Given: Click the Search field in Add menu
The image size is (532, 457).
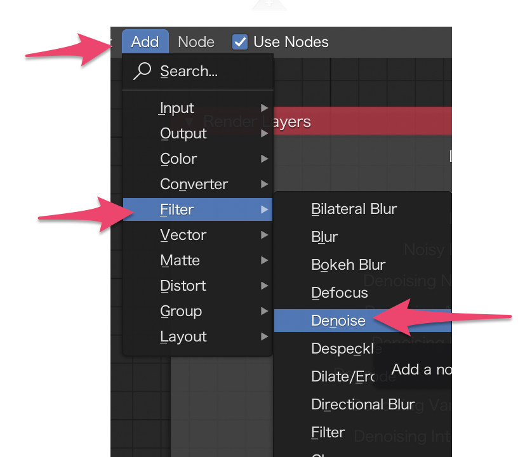Looking at the screenshot, I should pyautogui.click(x=198, y=71).
